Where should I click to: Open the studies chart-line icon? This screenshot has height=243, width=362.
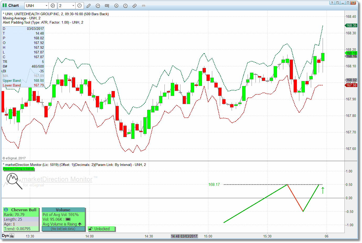pyautogui.click(x=98, y=6)
